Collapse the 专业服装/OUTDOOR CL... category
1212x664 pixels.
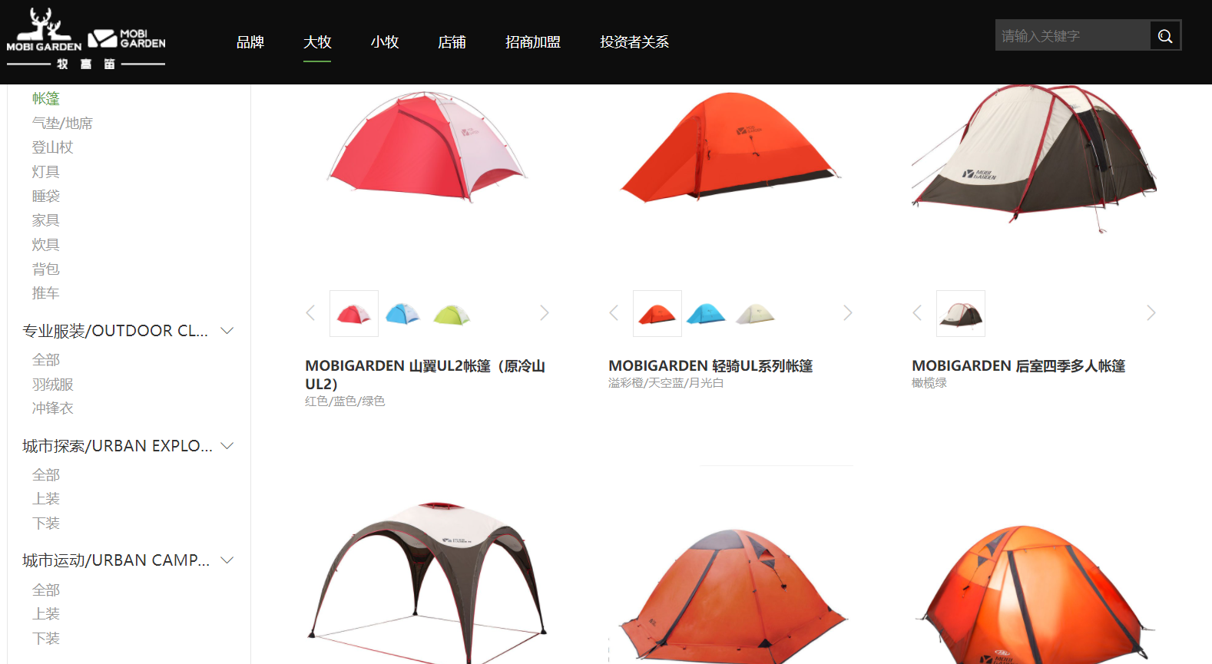(x=227, y=331)
